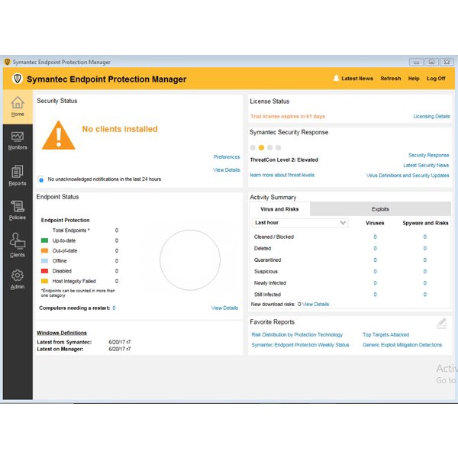Open the Admin gear icon

tap(18, 275)
